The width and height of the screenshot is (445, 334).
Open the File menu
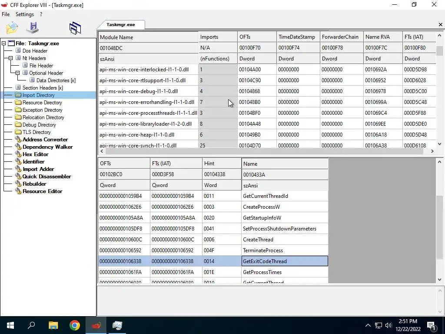6,14
